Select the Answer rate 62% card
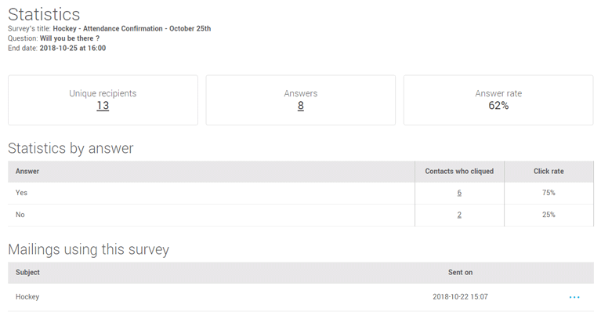601x319 pixels. pos(498,100)
